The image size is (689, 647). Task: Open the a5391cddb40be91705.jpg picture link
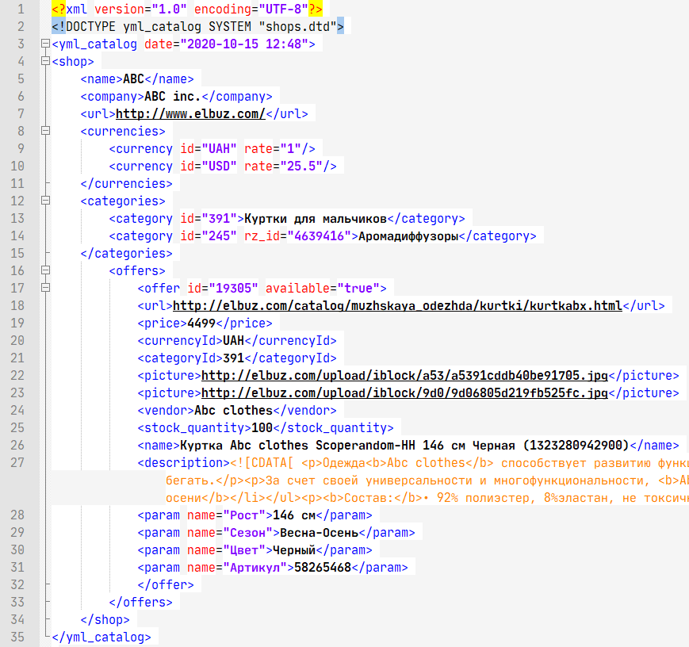click(x=404, y=376)
